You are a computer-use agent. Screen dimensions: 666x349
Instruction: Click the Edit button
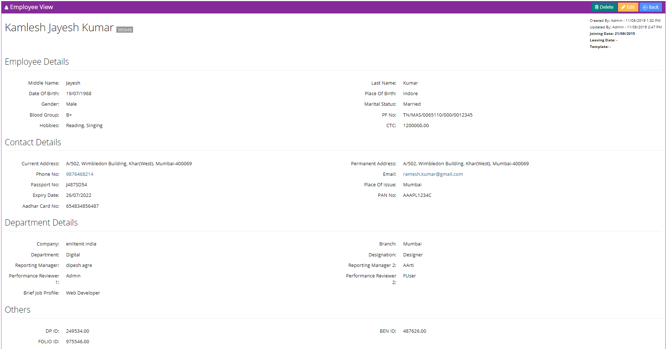628,7
